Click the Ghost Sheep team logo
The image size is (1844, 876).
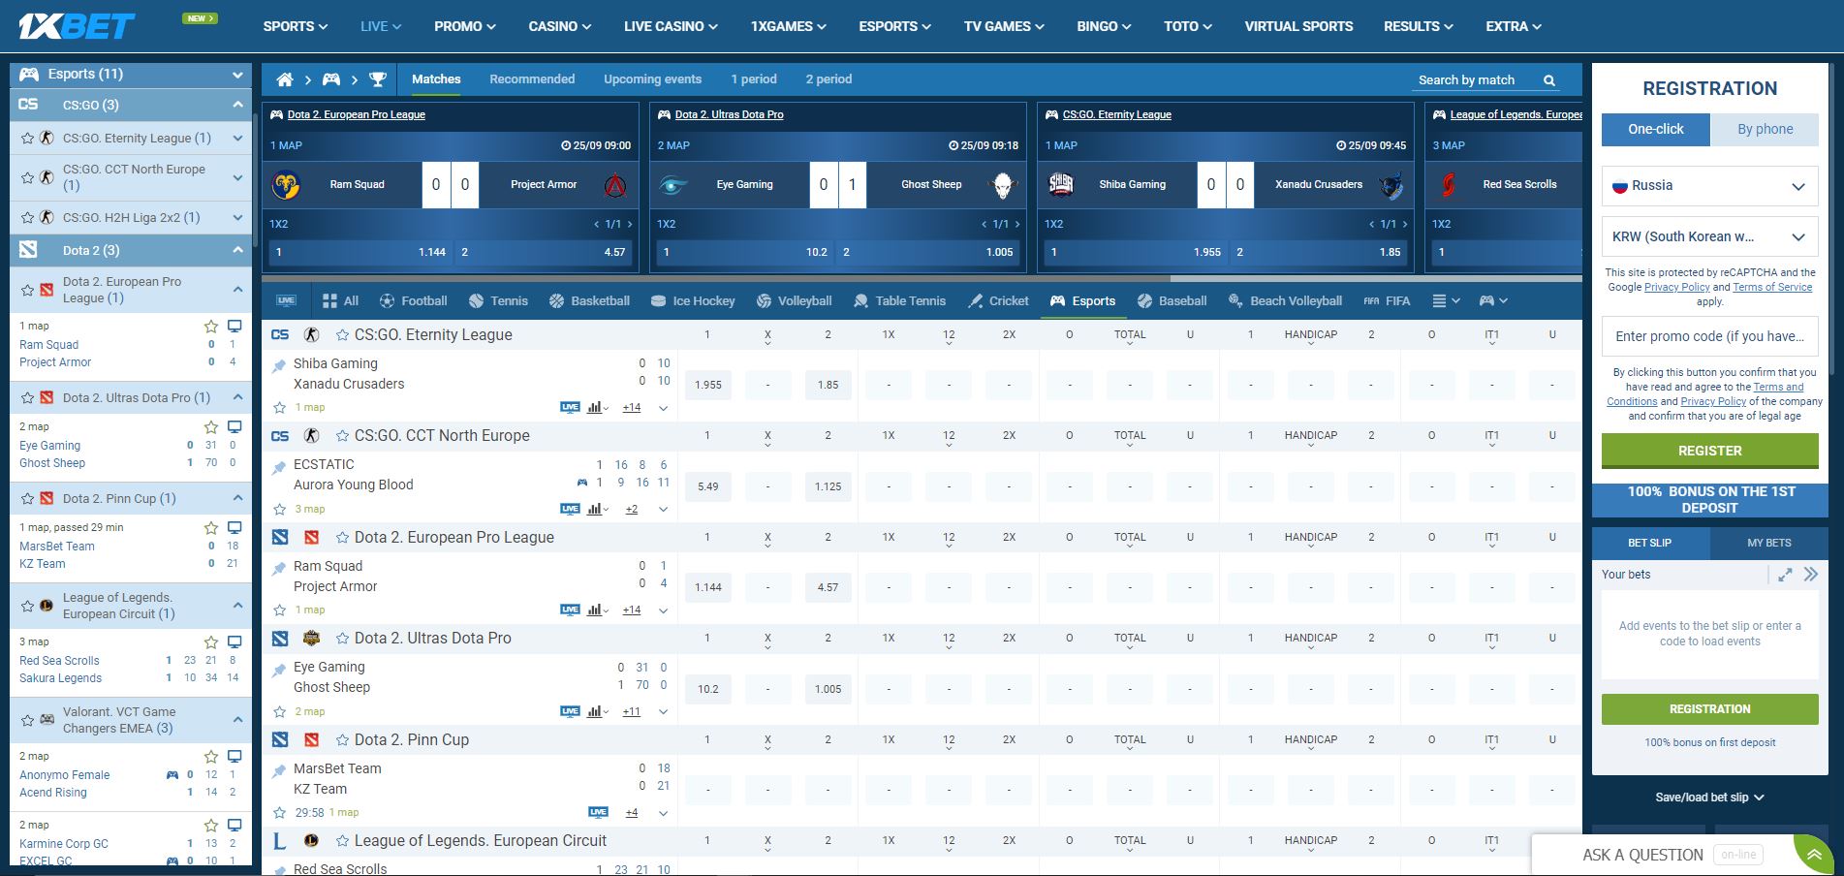1003,184
